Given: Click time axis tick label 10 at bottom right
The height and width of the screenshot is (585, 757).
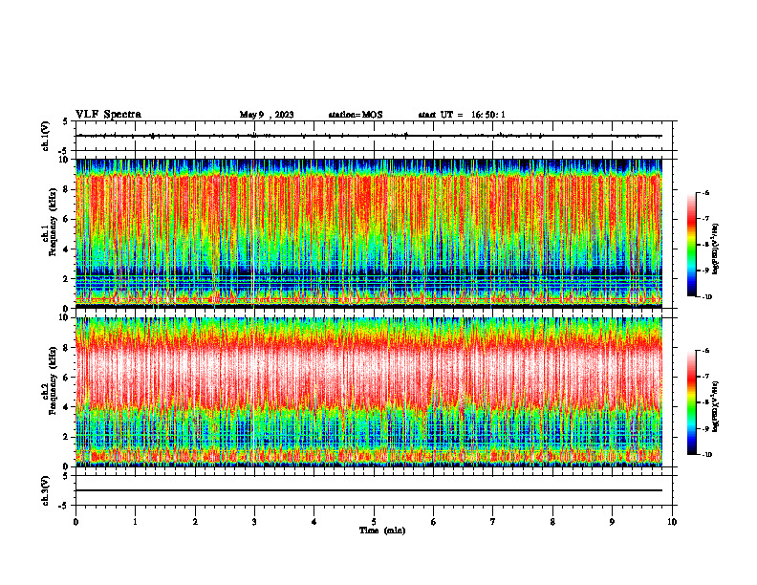Looking at the screenshot, I should tap(672, 522).
